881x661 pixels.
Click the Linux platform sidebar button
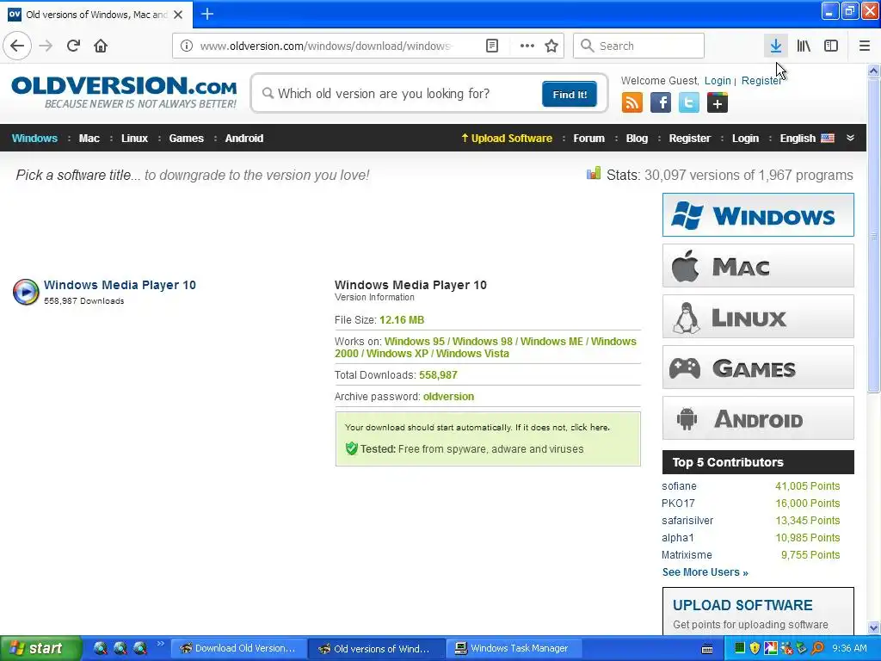click(x=758, y=317)
